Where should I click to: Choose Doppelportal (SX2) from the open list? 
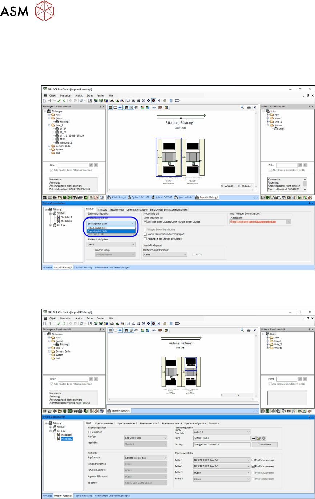[x=111, y=231]
